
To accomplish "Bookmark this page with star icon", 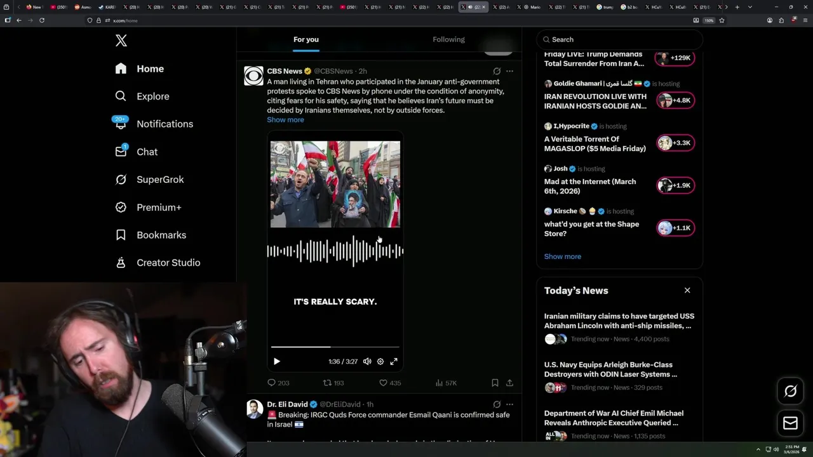I will coord(722,20).
